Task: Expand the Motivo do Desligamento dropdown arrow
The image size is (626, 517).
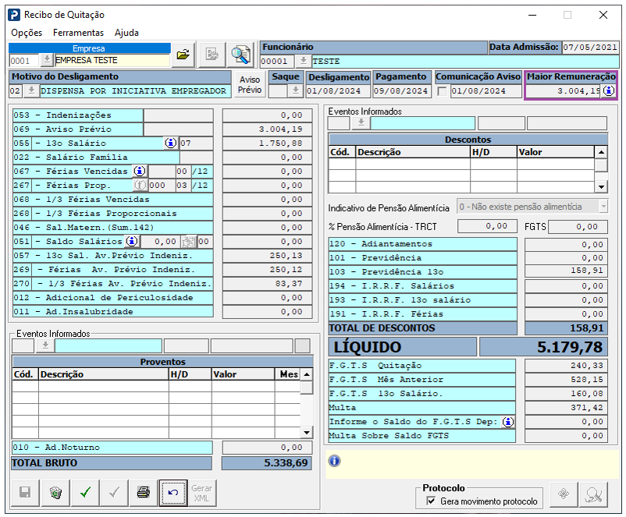Action: click(30, 91)
